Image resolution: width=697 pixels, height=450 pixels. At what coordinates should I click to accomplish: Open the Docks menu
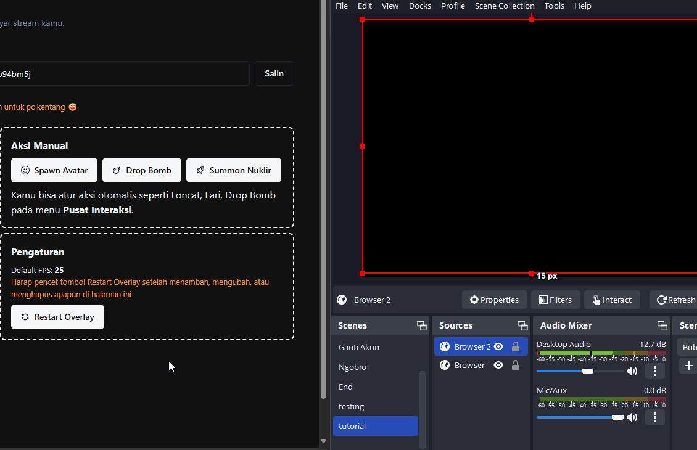[x=419, y=6]
